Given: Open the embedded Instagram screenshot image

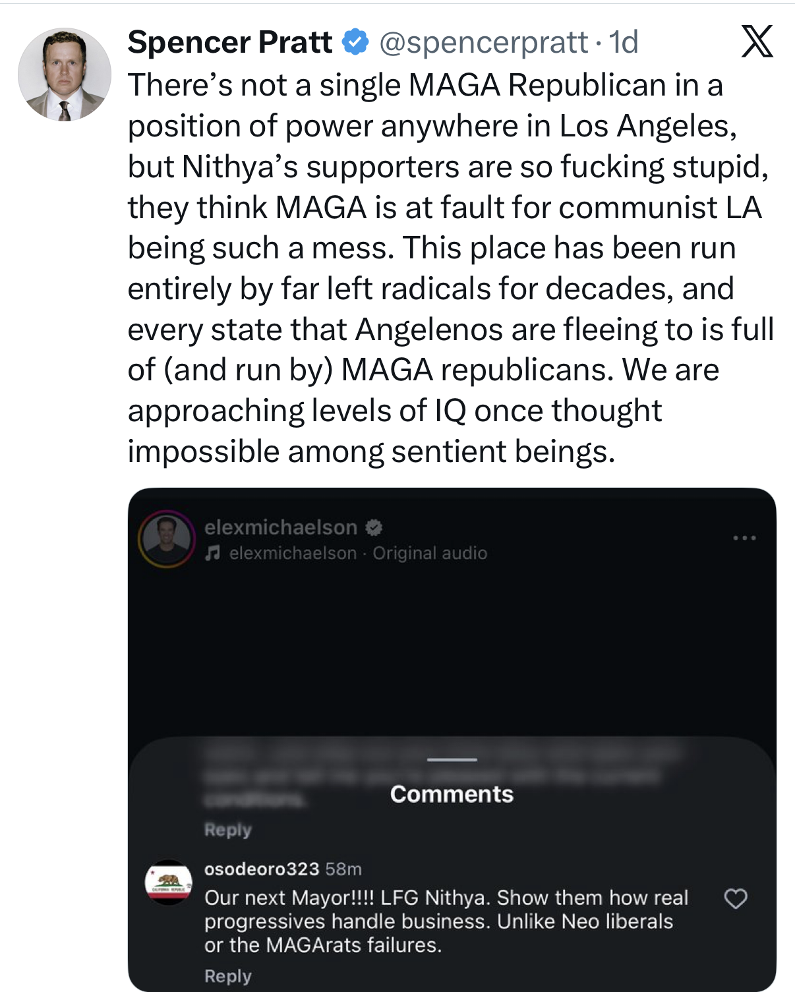Looking at the screenshot, I should click(452, 740).
